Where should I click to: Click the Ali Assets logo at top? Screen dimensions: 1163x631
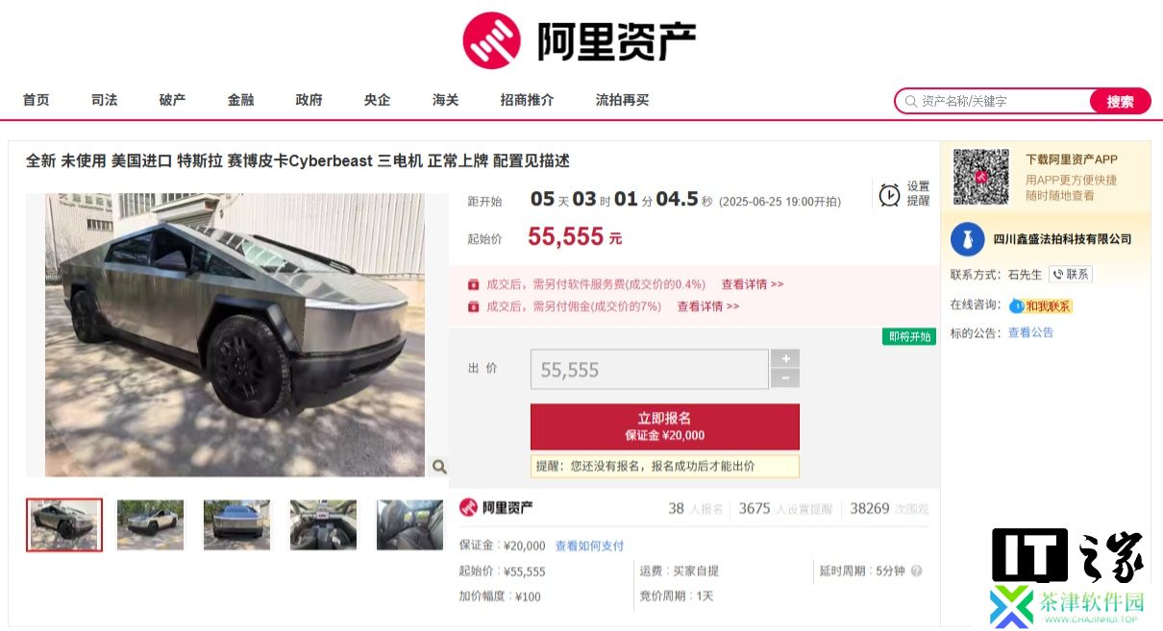coord(579,40)
